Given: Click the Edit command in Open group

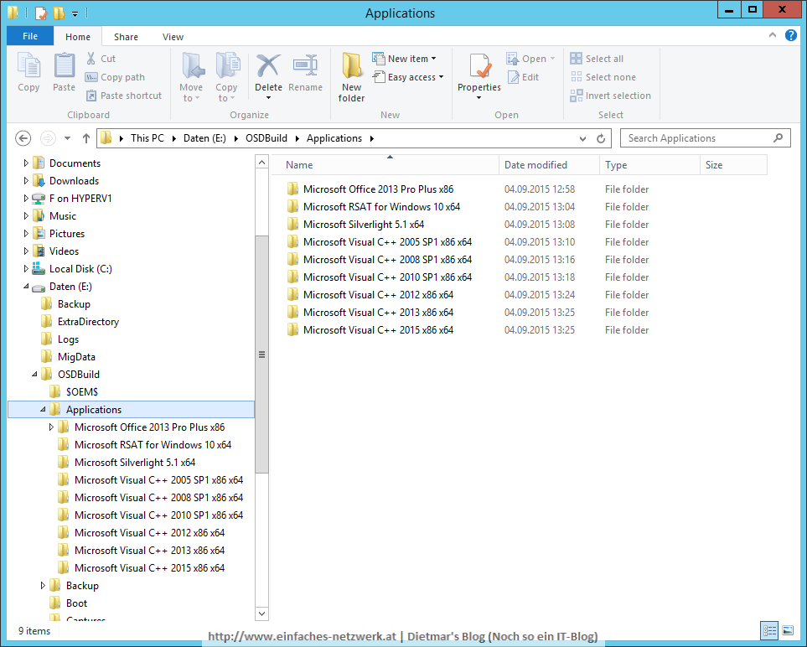Looking at the screenshot, I should (524, 77).
